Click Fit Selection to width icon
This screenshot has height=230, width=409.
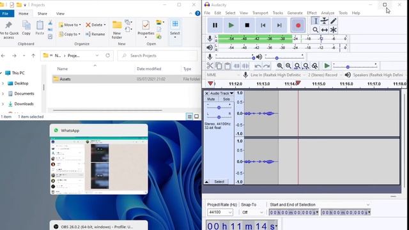coord(297,66)
